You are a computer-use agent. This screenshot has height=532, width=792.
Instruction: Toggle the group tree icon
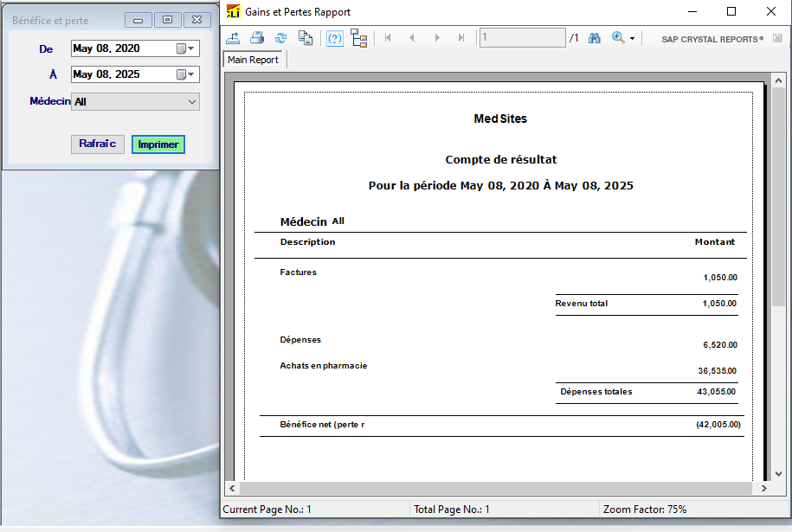coord(359,38)
